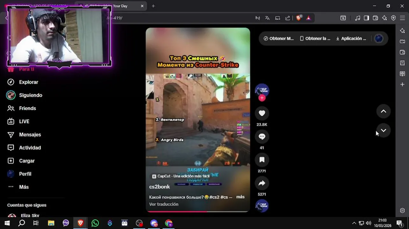Screen dimensions: 409x229
Task: Open Windows Start menu
Action: [7, 223]
